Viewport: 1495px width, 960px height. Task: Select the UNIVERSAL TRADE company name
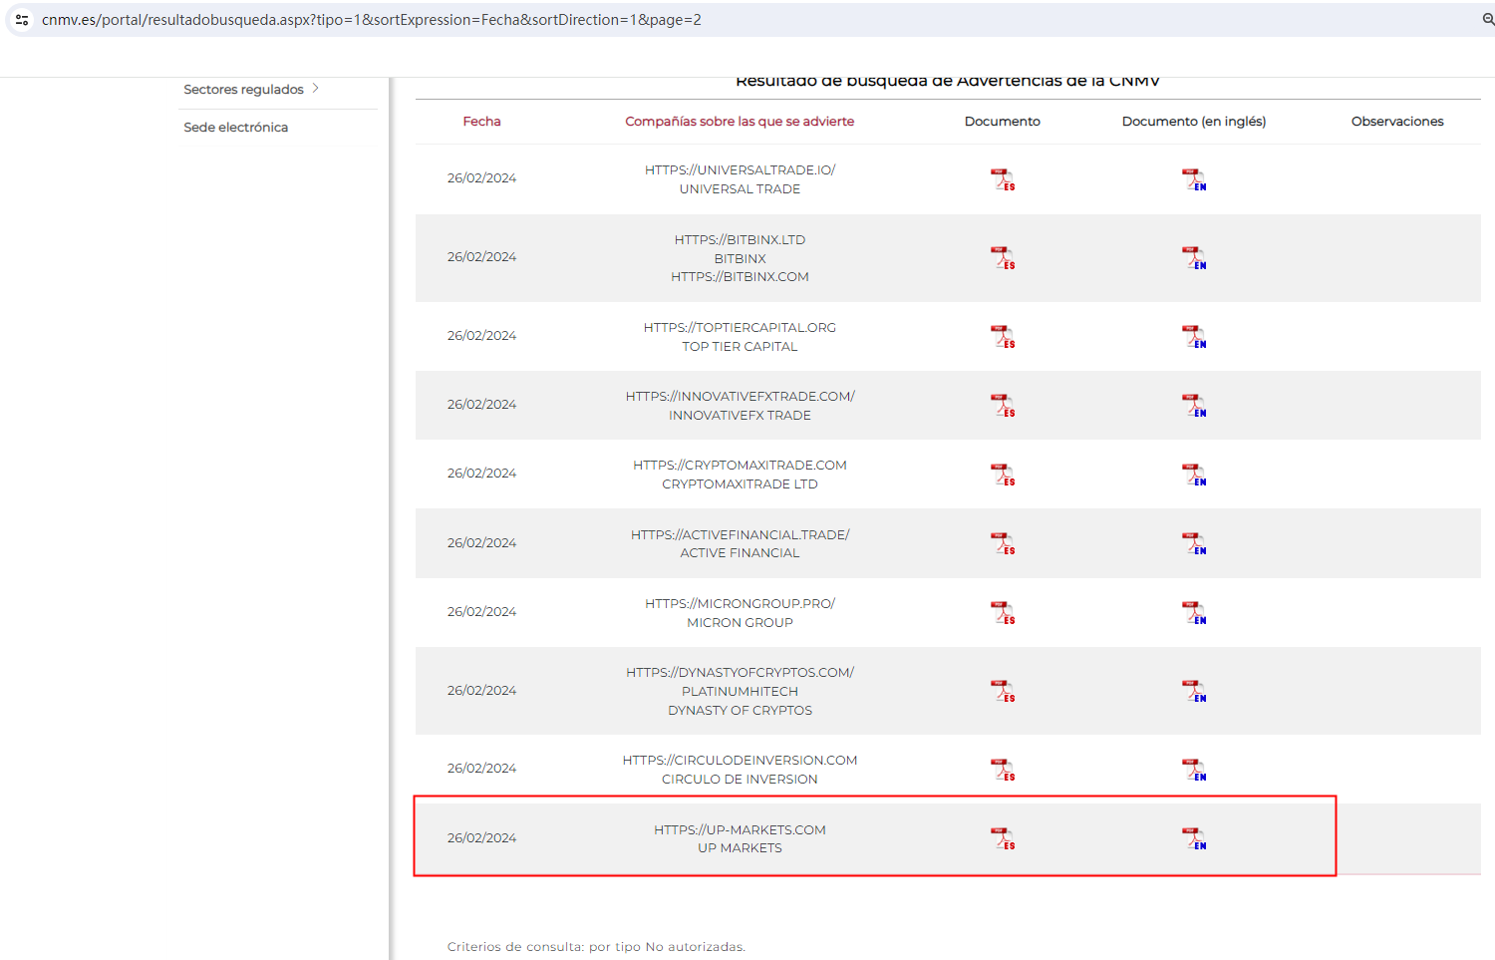(740, 189)
